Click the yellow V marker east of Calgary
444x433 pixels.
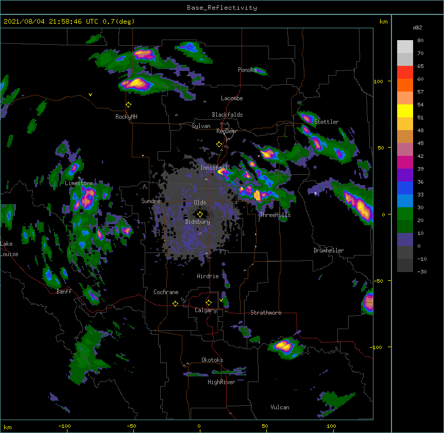(x=221, y=300)
